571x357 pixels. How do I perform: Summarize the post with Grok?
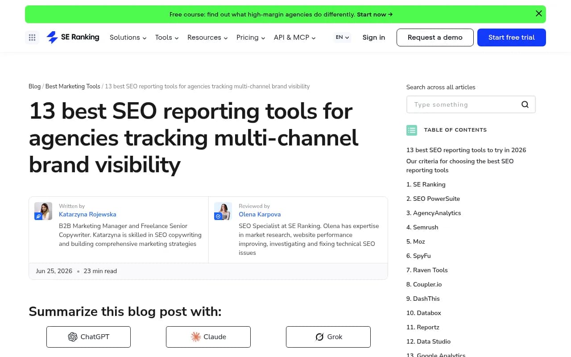coord(328,337)
